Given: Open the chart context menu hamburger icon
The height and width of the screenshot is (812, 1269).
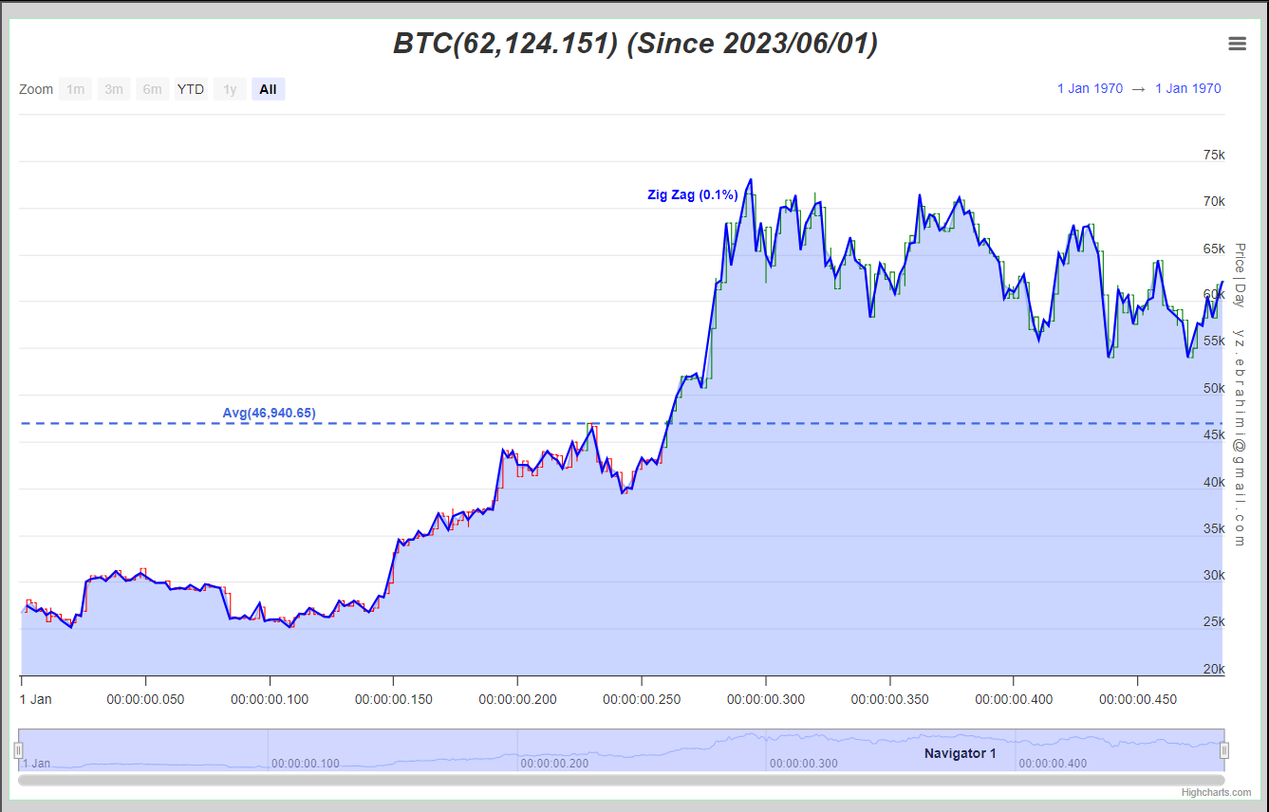Looking at the screenshot, I should click(1237, 44).
